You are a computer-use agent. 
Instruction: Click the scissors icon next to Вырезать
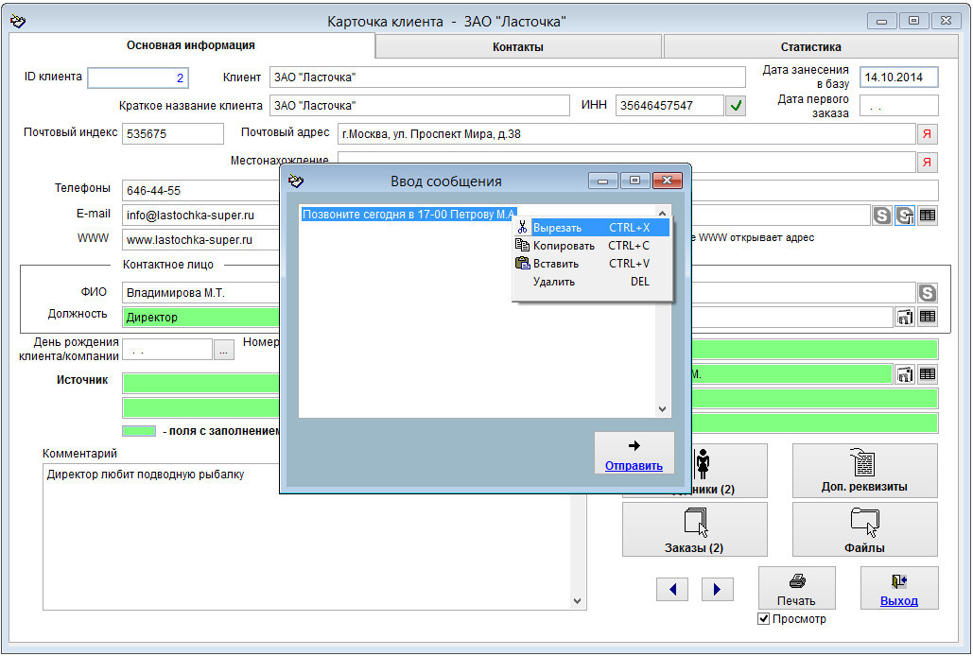(x=522, y=228)
